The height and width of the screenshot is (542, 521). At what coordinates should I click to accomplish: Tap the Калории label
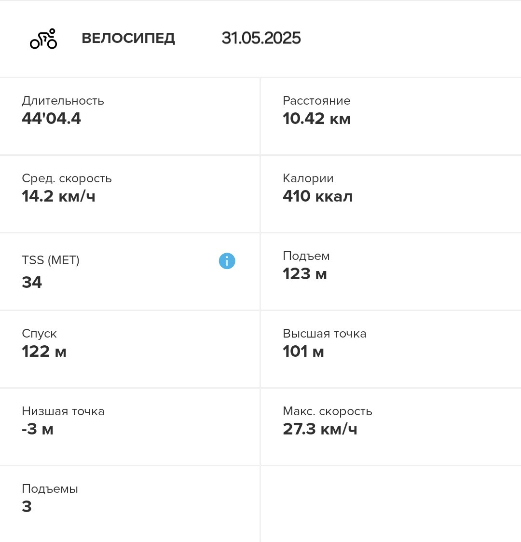[308, 178]
